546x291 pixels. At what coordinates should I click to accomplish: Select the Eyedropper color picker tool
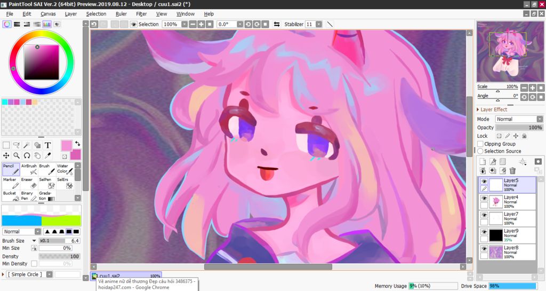point(47,155)
